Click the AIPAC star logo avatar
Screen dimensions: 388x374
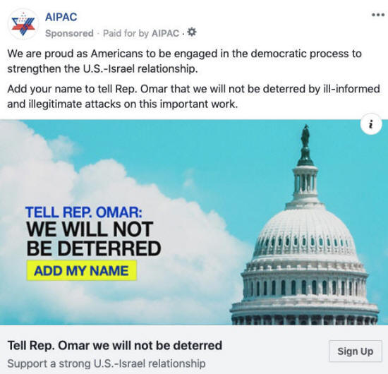[x=23, y=24]
